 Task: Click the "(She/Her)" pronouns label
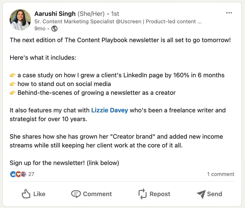(x=91, y=14)
